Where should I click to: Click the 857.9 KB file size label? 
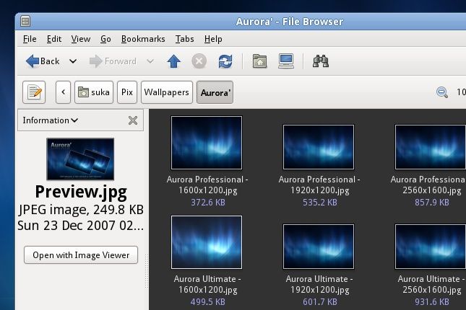(x=432, y=203)
